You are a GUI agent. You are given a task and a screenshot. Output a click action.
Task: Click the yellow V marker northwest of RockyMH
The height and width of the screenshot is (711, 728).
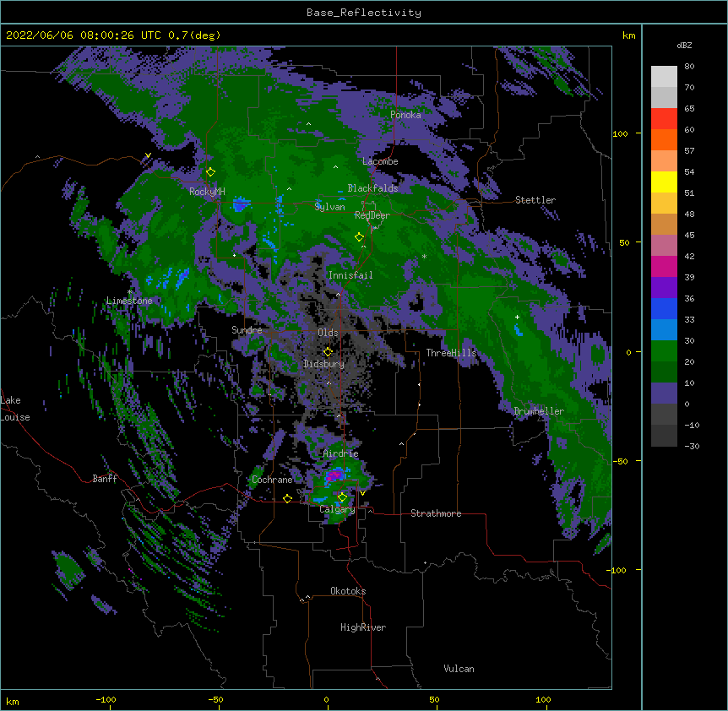tap(148, 155)
